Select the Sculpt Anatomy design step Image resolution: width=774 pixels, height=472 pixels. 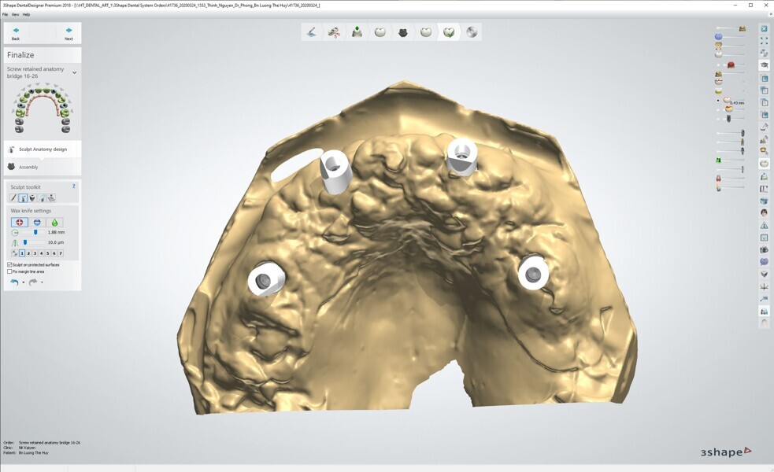[x=43, y=149]
